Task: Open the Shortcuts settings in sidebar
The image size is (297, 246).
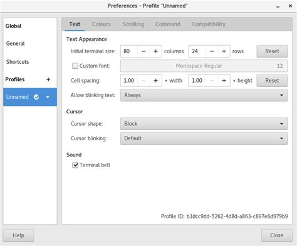Action: [30, 62]
